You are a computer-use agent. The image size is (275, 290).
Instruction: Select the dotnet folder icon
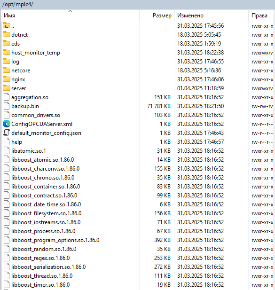(7, 34)
